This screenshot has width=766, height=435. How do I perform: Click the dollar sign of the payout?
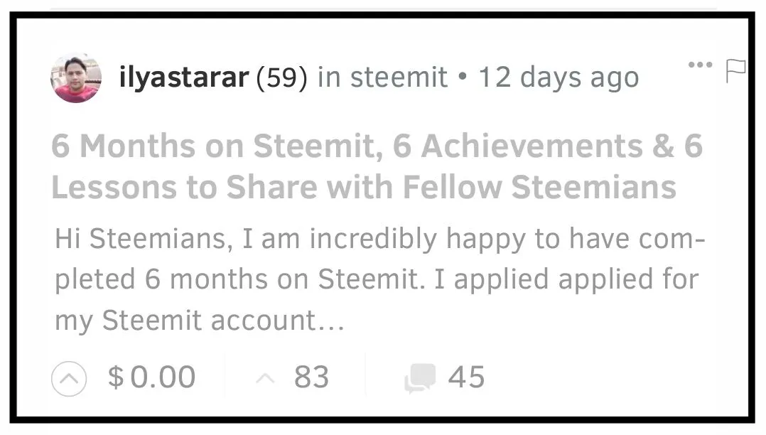115,377
